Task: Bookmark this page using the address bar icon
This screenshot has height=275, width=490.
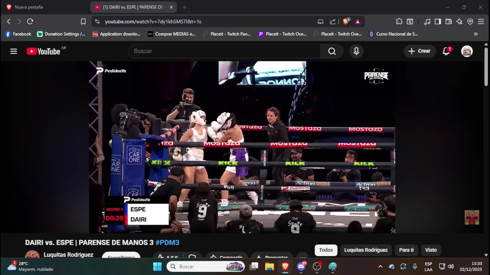Action: click(x=83, y=21)
